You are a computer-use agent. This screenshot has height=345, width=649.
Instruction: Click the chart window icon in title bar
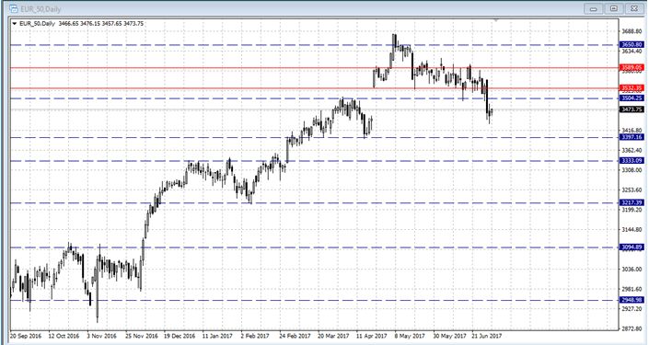click(13, 8)
